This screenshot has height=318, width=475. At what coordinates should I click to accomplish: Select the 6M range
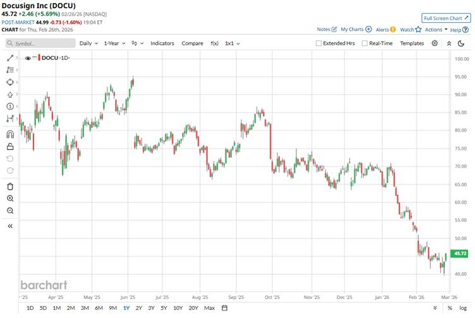coord(99,308)
